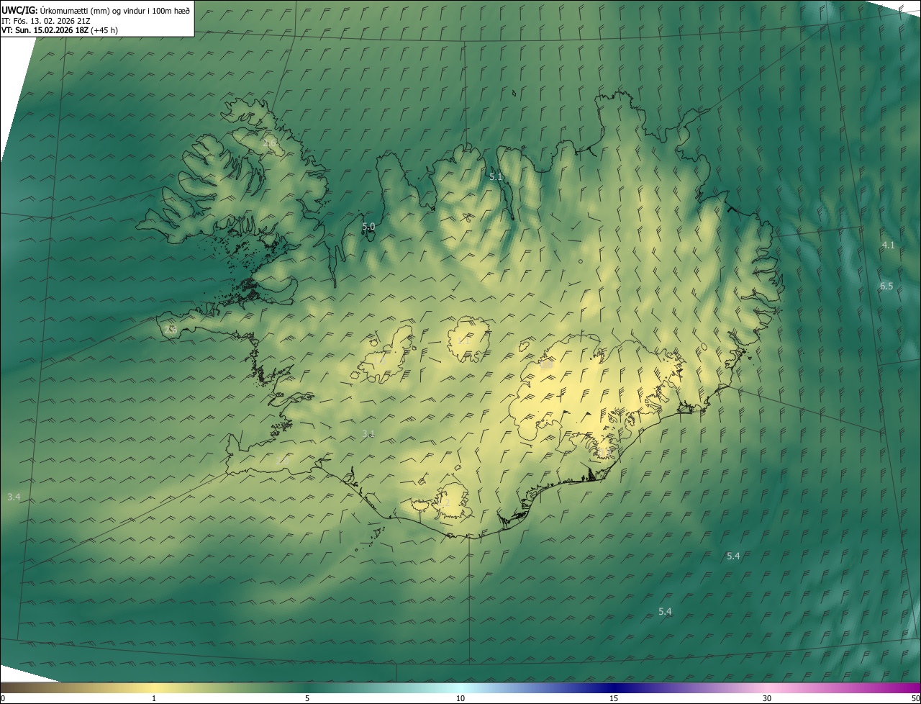Click the '30' tick on the color scale
The image size is (921, 704).
click(767, 698)
